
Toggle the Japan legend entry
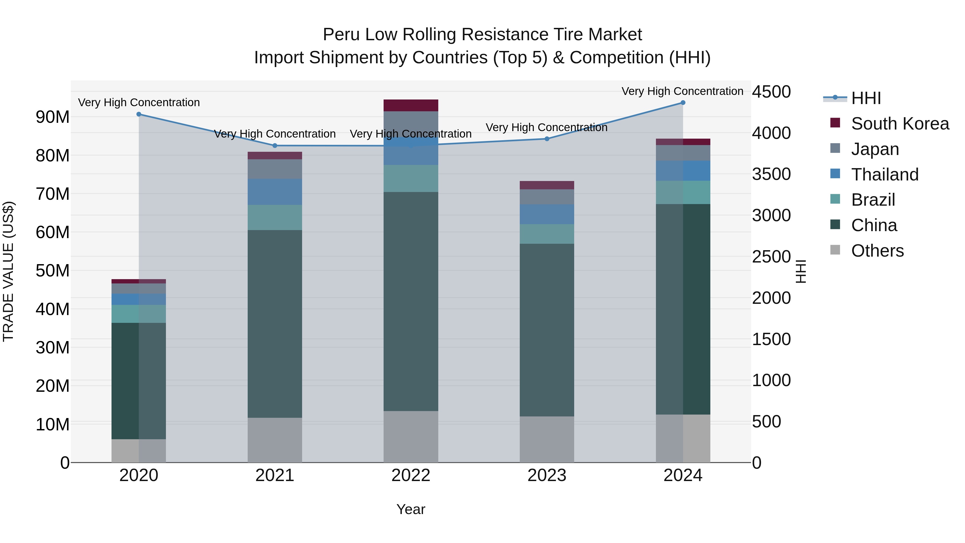tap(864, 149)
